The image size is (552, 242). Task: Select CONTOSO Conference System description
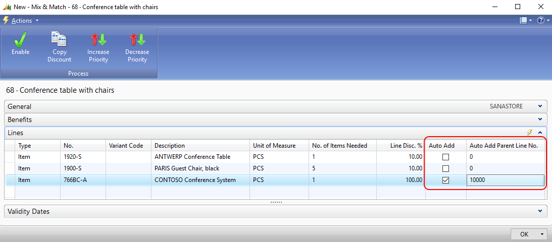point(200,180)
